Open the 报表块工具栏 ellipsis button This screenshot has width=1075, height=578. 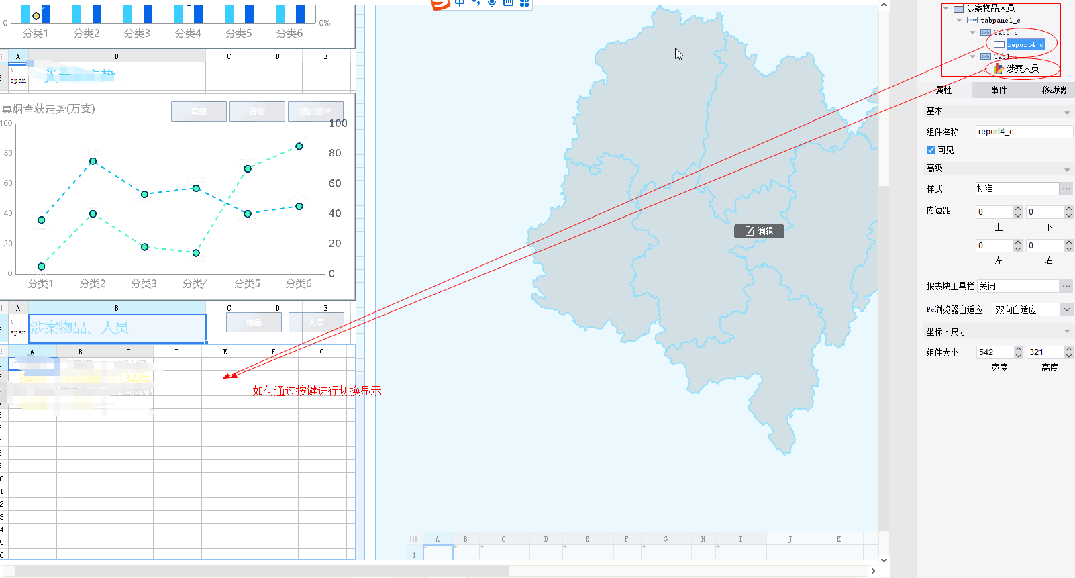tap(1066, 286)
